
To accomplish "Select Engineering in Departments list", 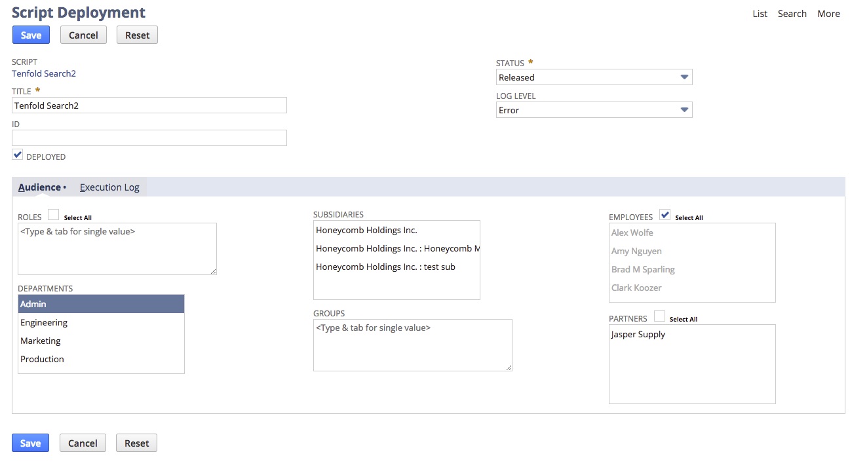I will 44,322.
